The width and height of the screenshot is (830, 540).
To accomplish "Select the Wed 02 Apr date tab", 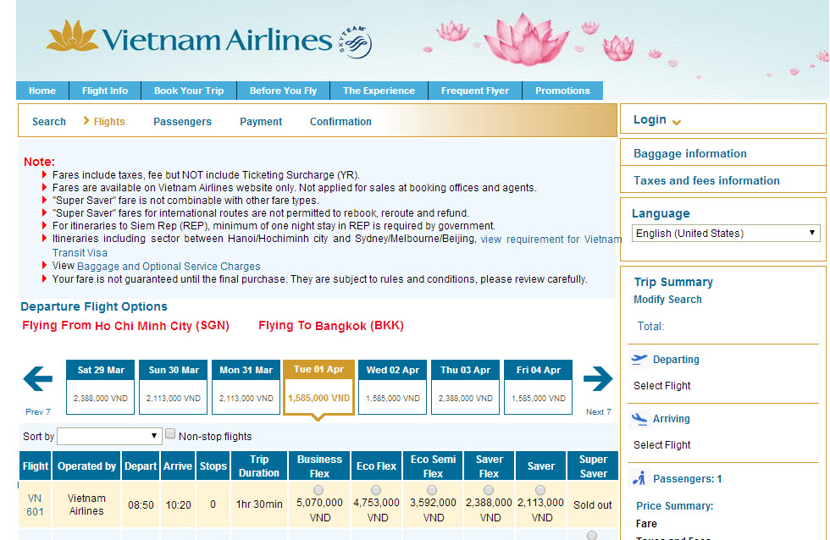I will [393, 387].
